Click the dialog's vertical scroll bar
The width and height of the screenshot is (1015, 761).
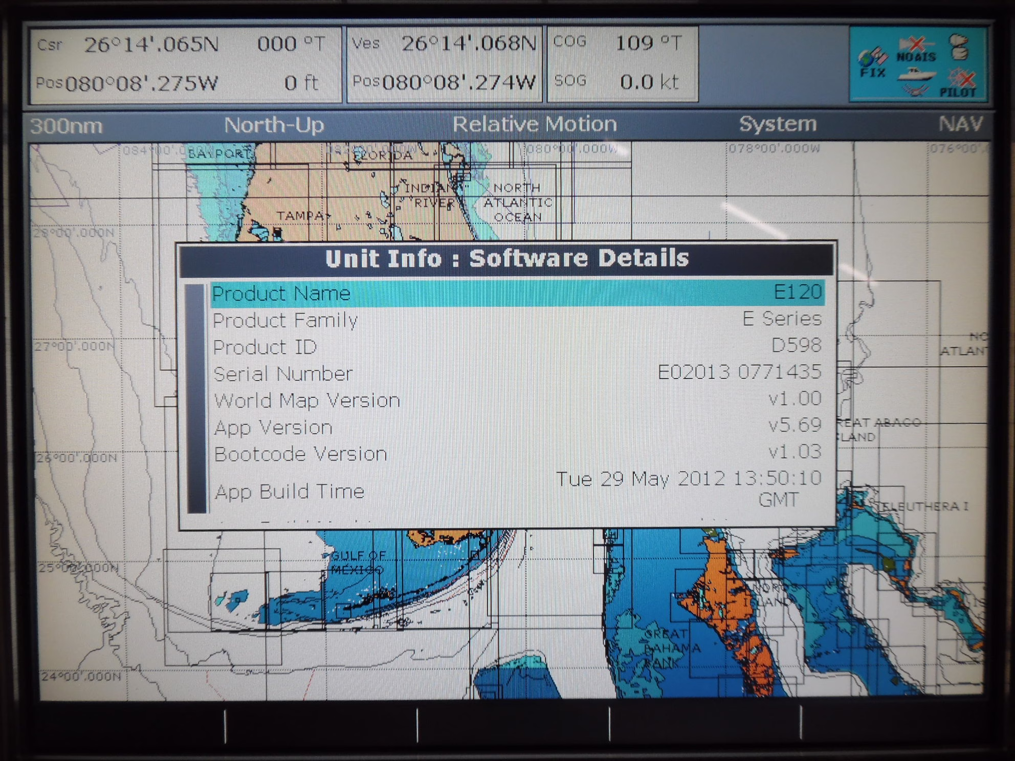pos(195,399)
